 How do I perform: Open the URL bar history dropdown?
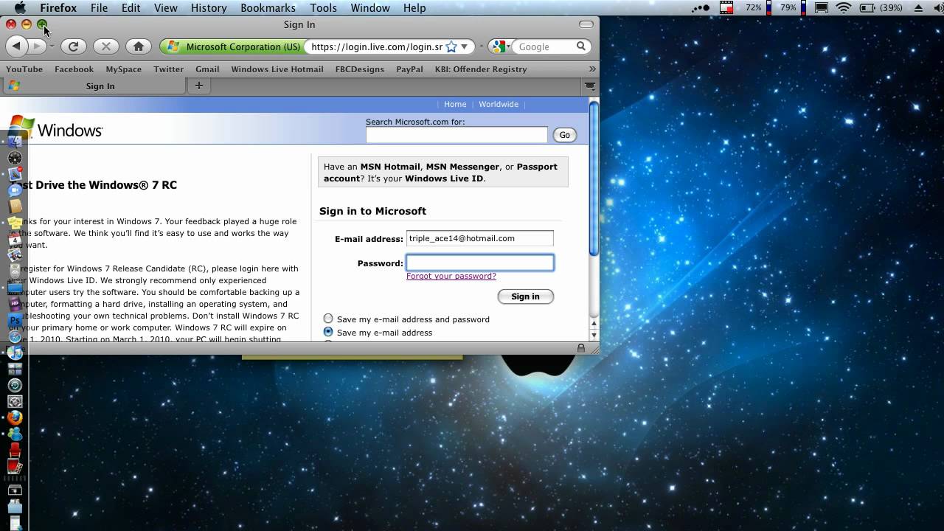pyautogui.click(x=465, y=46)
